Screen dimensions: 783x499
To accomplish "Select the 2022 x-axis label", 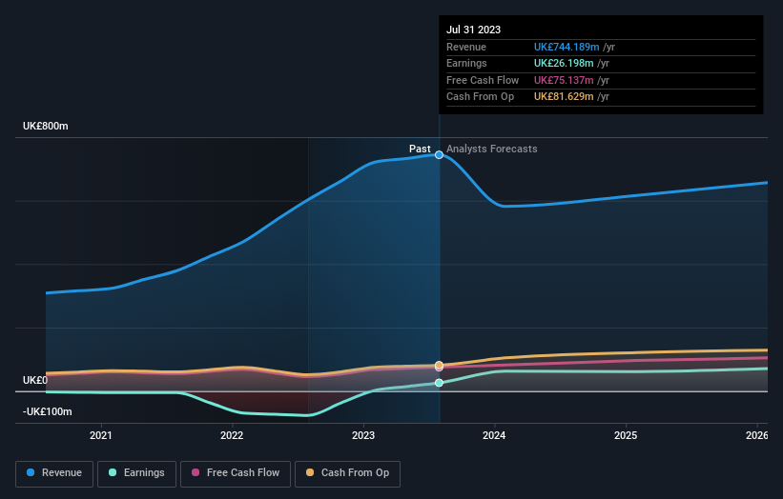I will 232,435.
